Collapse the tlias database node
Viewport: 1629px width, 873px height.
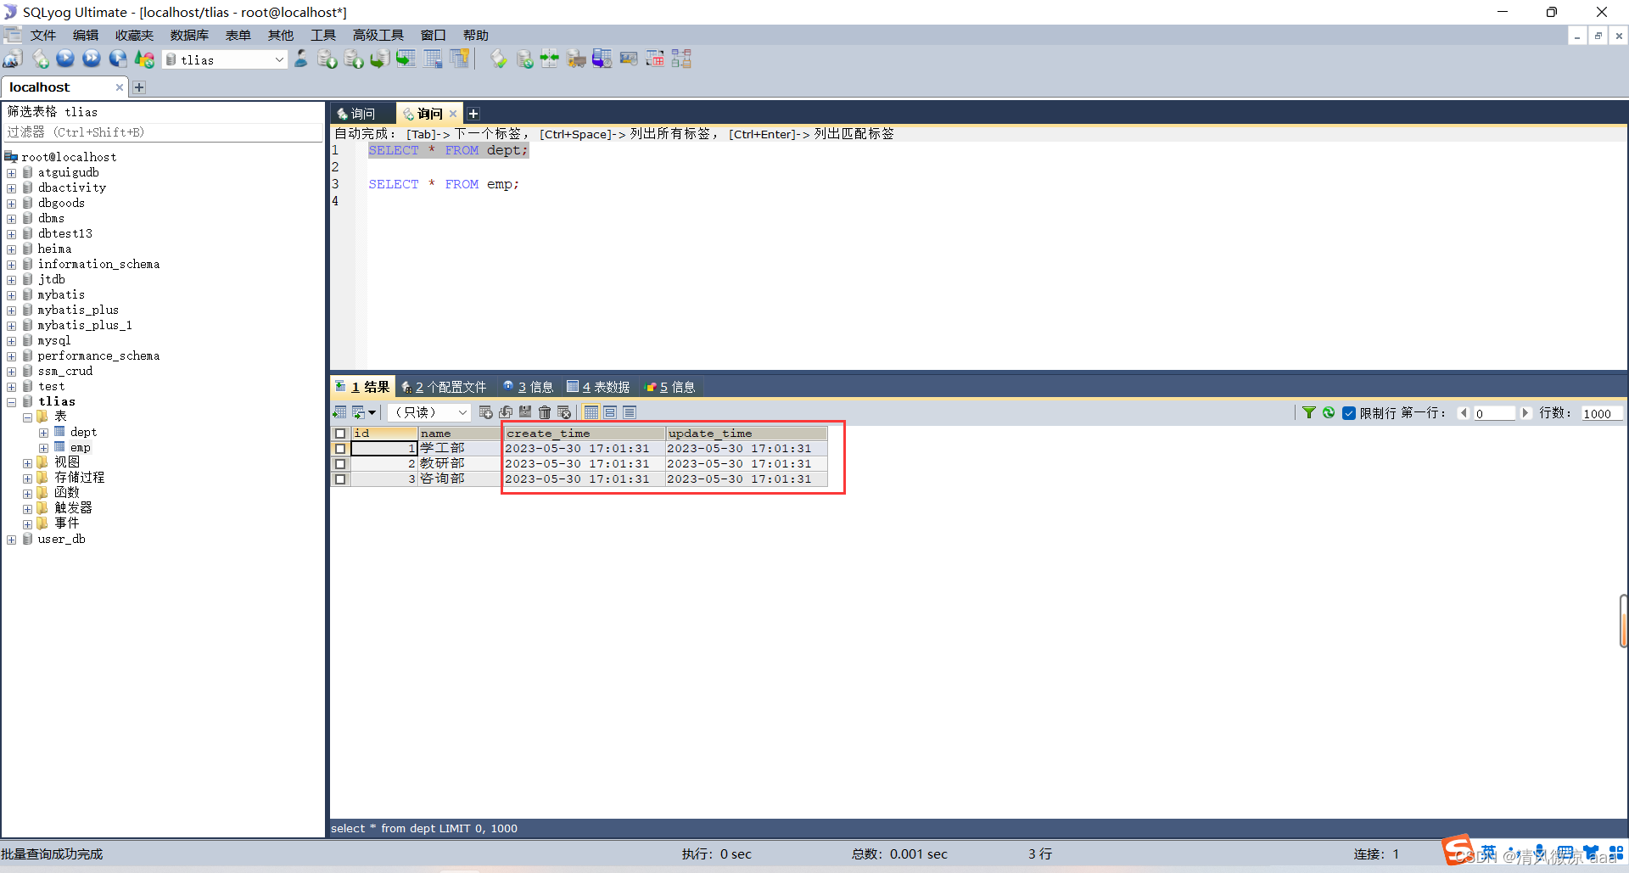point(12,402)
